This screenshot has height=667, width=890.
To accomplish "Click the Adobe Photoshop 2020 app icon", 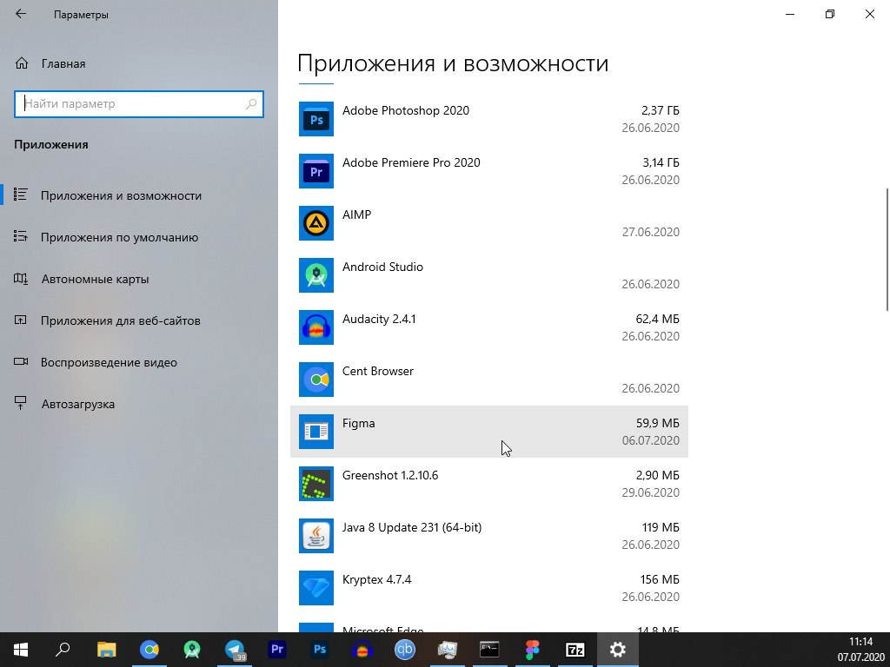I will coord(316,119).
